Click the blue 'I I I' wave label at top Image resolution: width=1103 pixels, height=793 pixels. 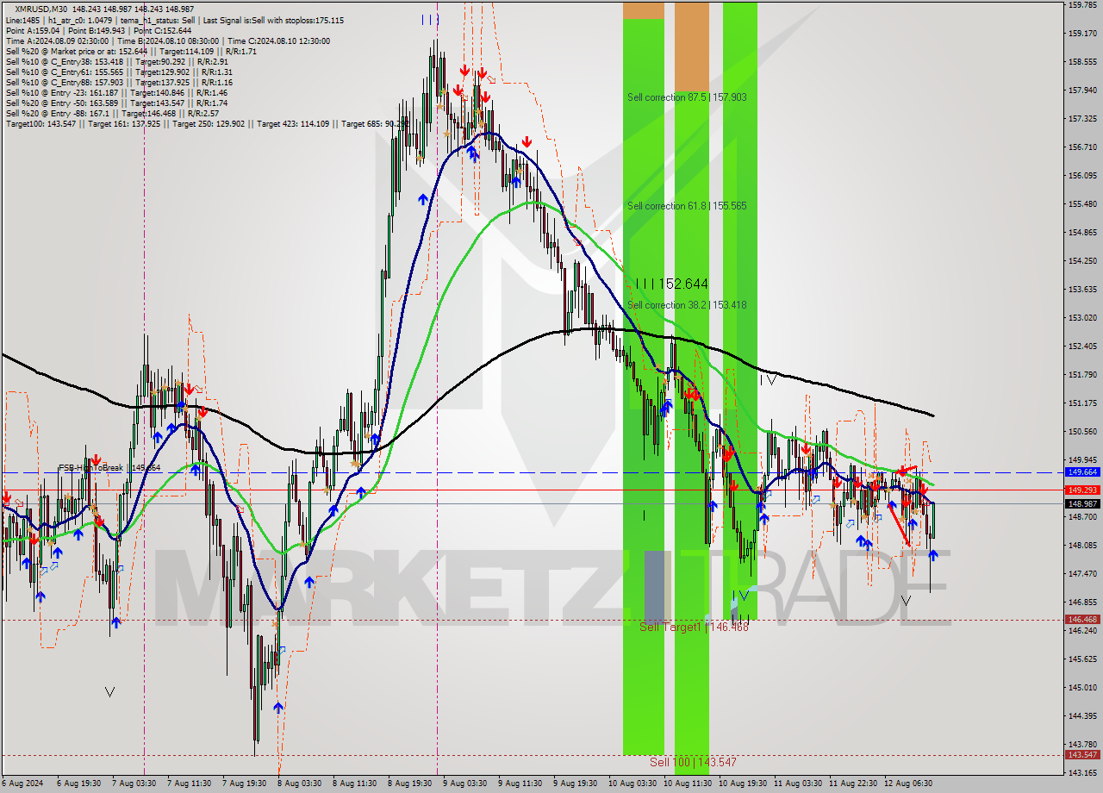[x=431, y=19]
